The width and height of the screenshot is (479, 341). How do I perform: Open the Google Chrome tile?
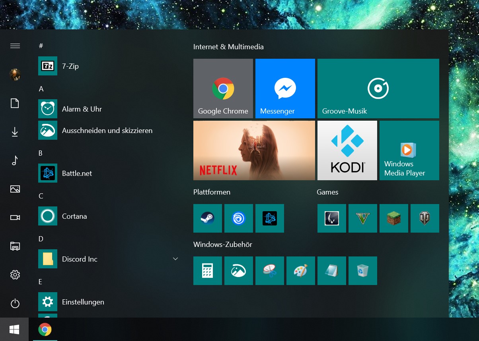[x=223, y=89]
